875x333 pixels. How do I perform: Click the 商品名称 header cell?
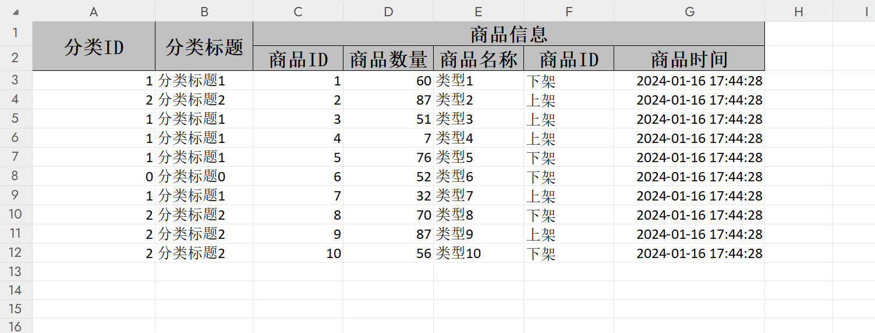479,58
